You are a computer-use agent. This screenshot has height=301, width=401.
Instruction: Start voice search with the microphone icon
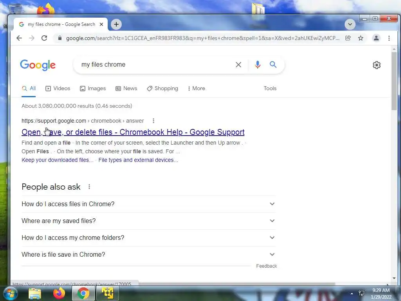point(258,65)
